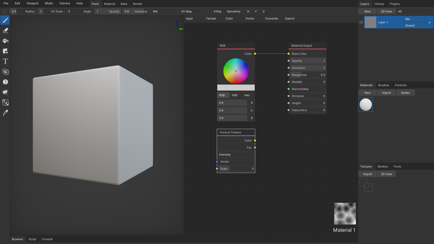Activate the Fill bucket tool
Image resolution: width=434 pixels, height=244 pixels.
click(x=5, y=41)
